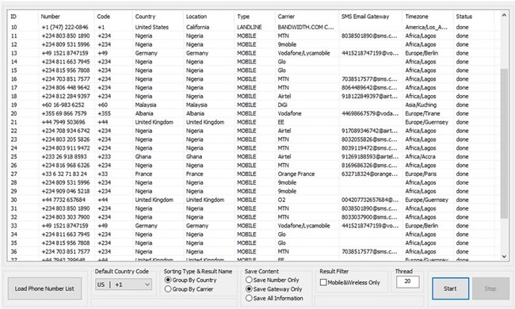The image size is (515, 309).
Task: Click the Stop button
Action: tap(490, 288)
